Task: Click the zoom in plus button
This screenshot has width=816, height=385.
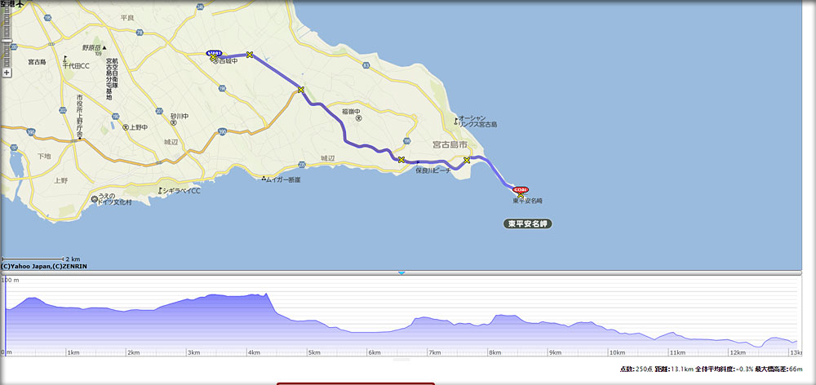Action: coord(7,73)
